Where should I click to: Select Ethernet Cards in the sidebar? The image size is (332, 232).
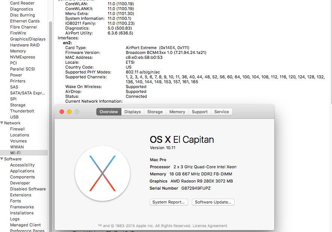tap(25, 21)
